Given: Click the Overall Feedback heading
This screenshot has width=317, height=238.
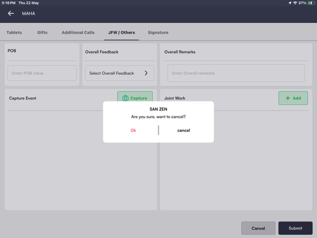Looking at the screenshot, I should [x=101, y=52].
